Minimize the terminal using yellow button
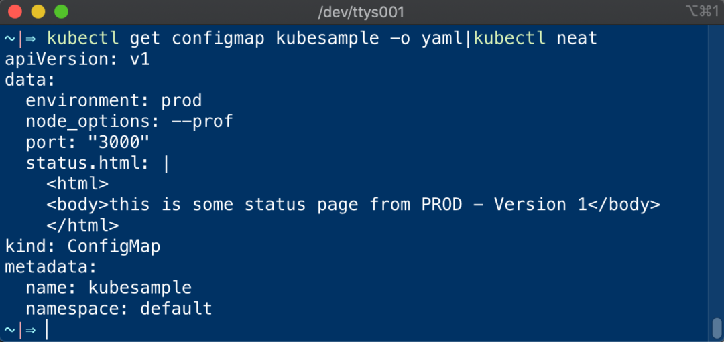724x342 pixels. pos(38,12)
